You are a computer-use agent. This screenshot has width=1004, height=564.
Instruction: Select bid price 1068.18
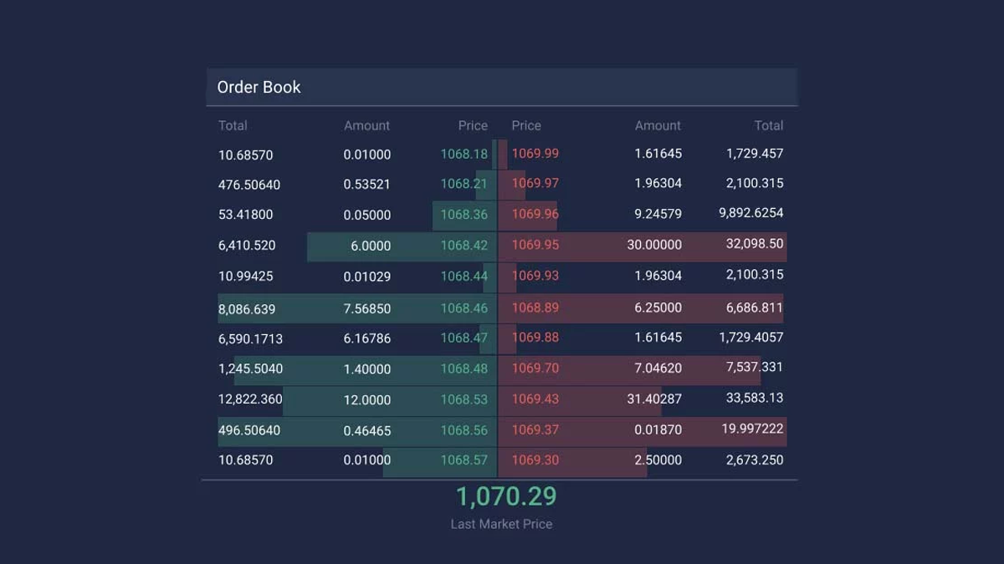coord(464,155)
